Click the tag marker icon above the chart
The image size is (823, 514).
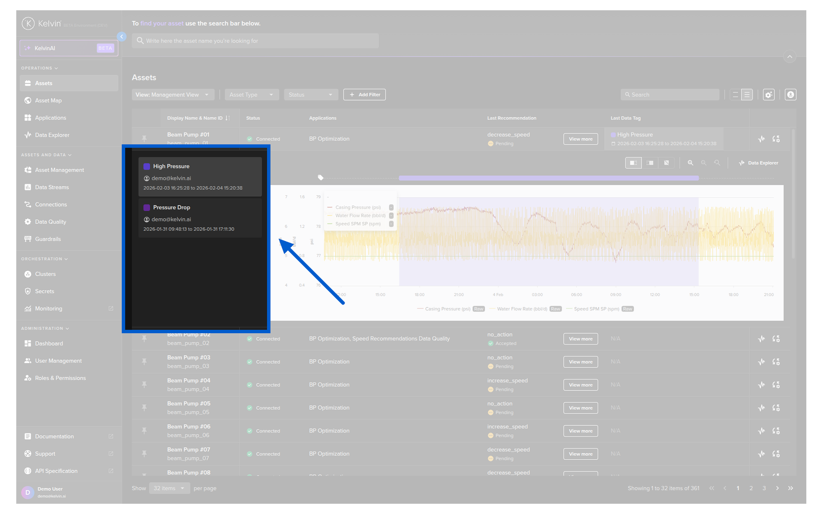pyautogui.click(x=320, y=177)
